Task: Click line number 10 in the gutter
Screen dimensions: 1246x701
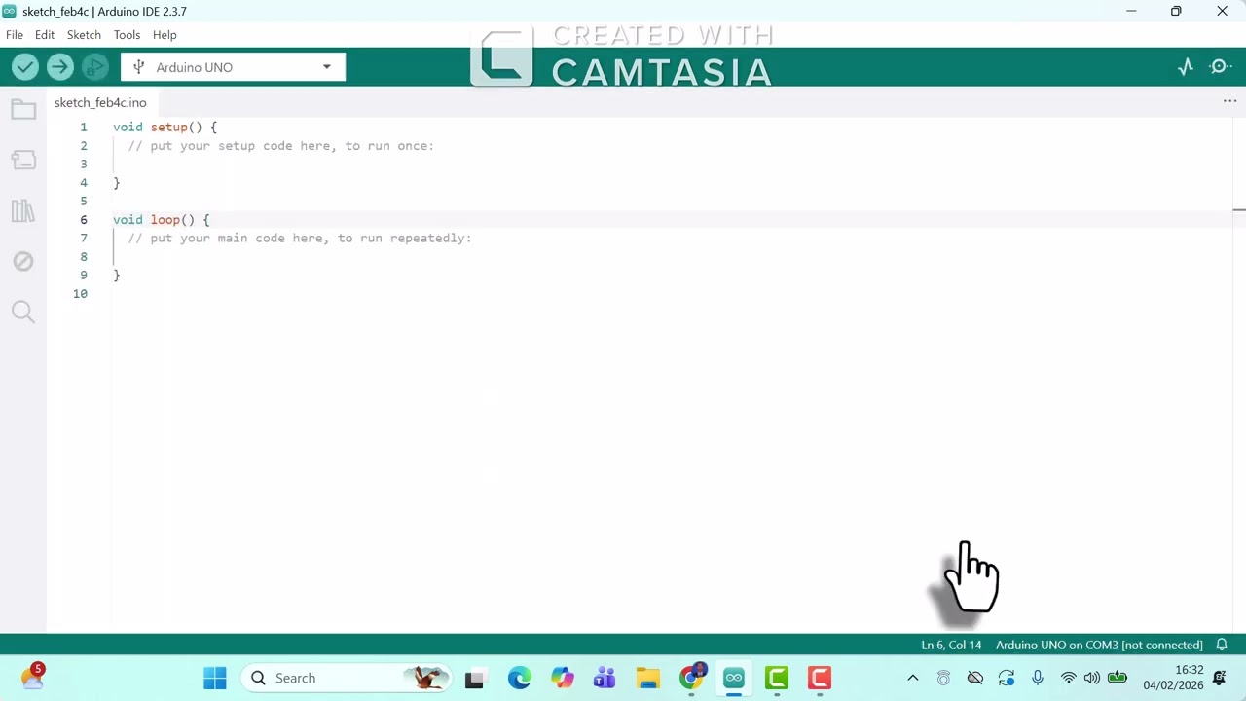Action: [80, 294]
